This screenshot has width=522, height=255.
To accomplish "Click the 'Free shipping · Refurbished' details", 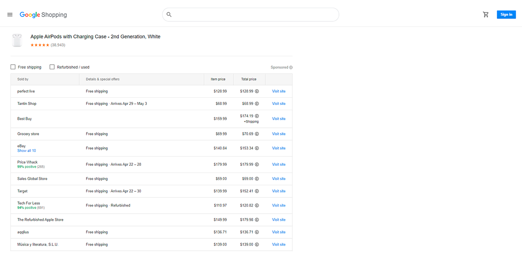I will click(x=108, y=206).
